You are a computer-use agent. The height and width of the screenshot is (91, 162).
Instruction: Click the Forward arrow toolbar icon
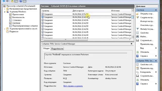click(x=7, y=1)
